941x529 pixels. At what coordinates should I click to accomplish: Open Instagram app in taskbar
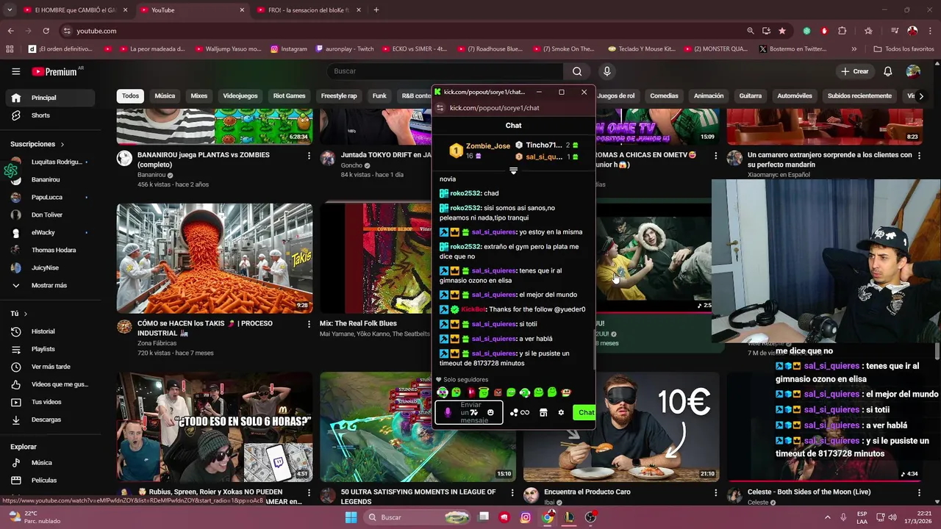click(526, 517)
